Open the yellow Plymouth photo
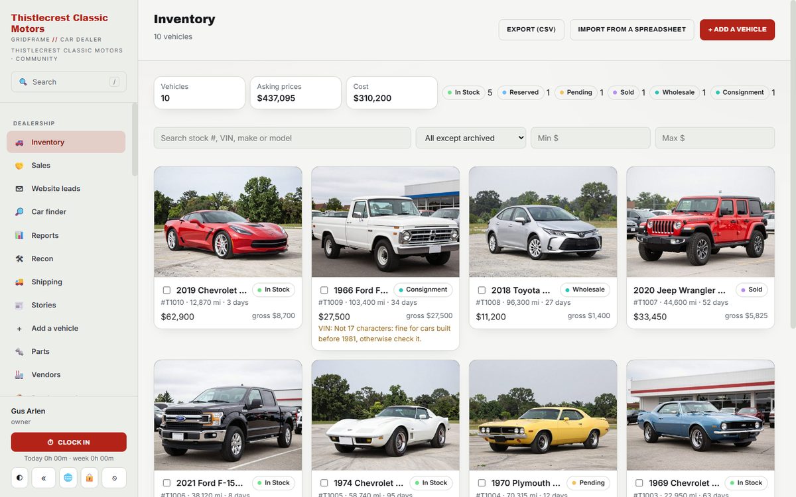The width and height of the screenshot is (796, 497). [543, 415]
